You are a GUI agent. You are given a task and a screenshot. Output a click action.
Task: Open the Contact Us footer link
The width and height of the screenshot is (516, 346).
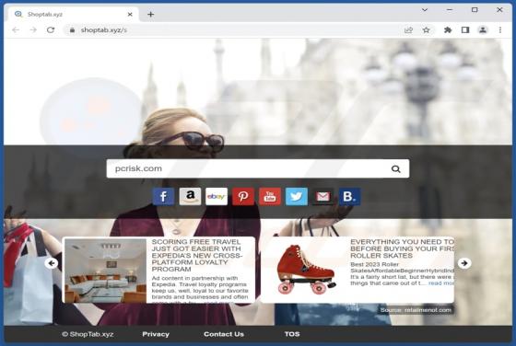coord(224,334)
